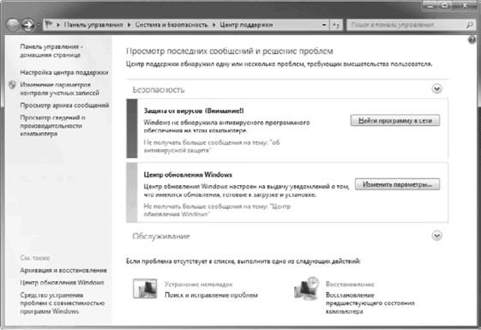Image resolution: width=481 pixels, height=330 pixels.
Task: Click the refresh button beside address bar
Action: pos(336,25)
